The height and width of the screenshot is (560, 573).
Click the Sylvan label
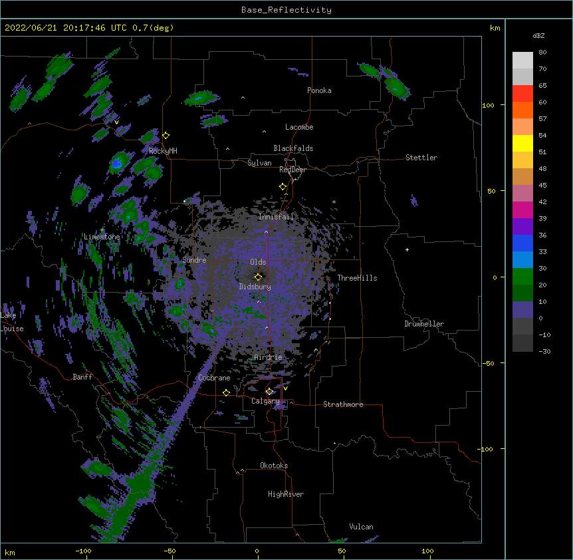[259, 163]
